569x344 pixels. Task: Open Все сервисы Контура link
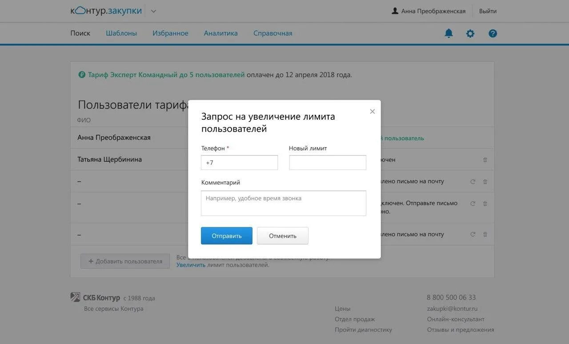[114, 309]
